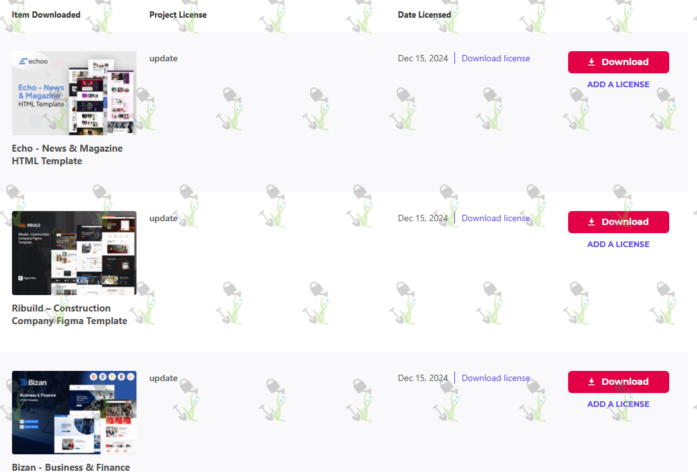Open the Echo template preview thumbnail
Image resolution: width=697 pixels, height=472 pixels.
coord(74,93)
